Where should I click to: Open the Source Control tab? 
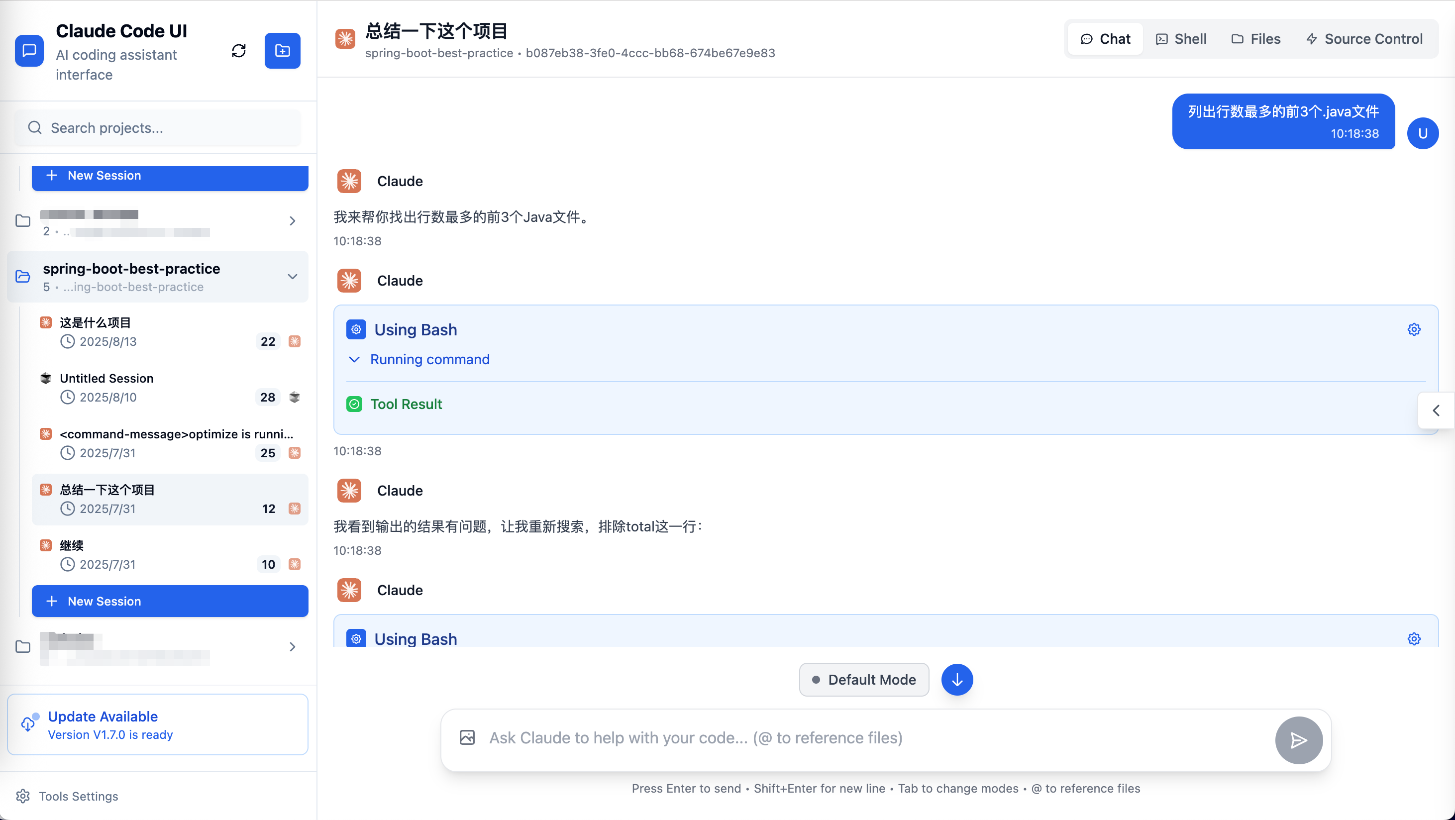[1364, 39]
